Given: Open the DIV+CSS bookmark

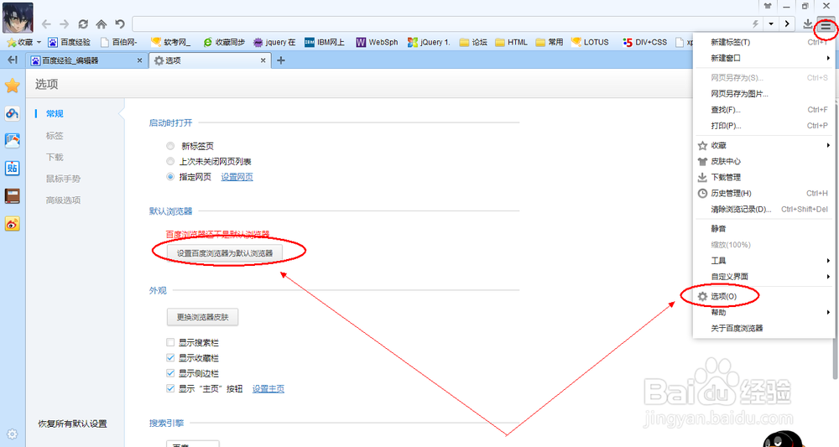Looking at the screenshot, I should click(x=644, y=42).
